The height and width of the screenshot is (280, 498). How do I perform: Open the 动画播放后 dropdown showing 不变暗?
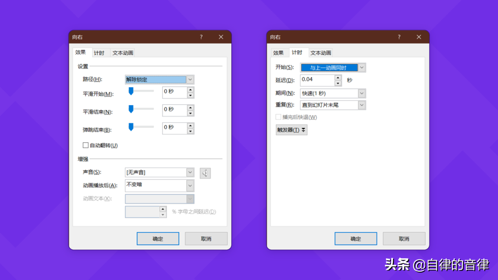[x=160, y=186]
